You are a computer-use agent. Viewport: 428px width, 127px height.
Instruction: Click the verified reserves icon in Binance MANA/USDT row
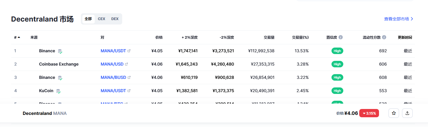click(60, 51)
